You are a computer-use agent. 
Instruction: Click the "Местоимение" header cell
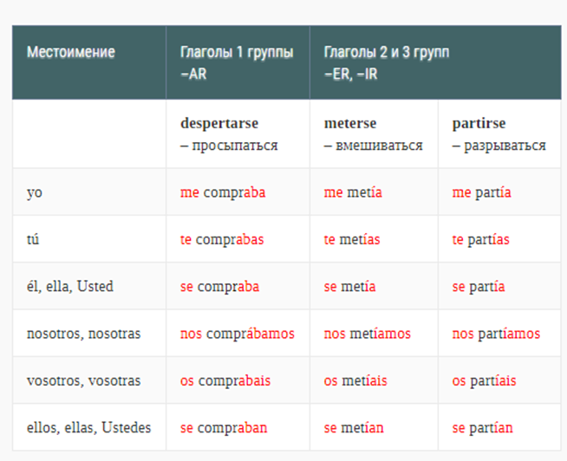coord(89,62)
